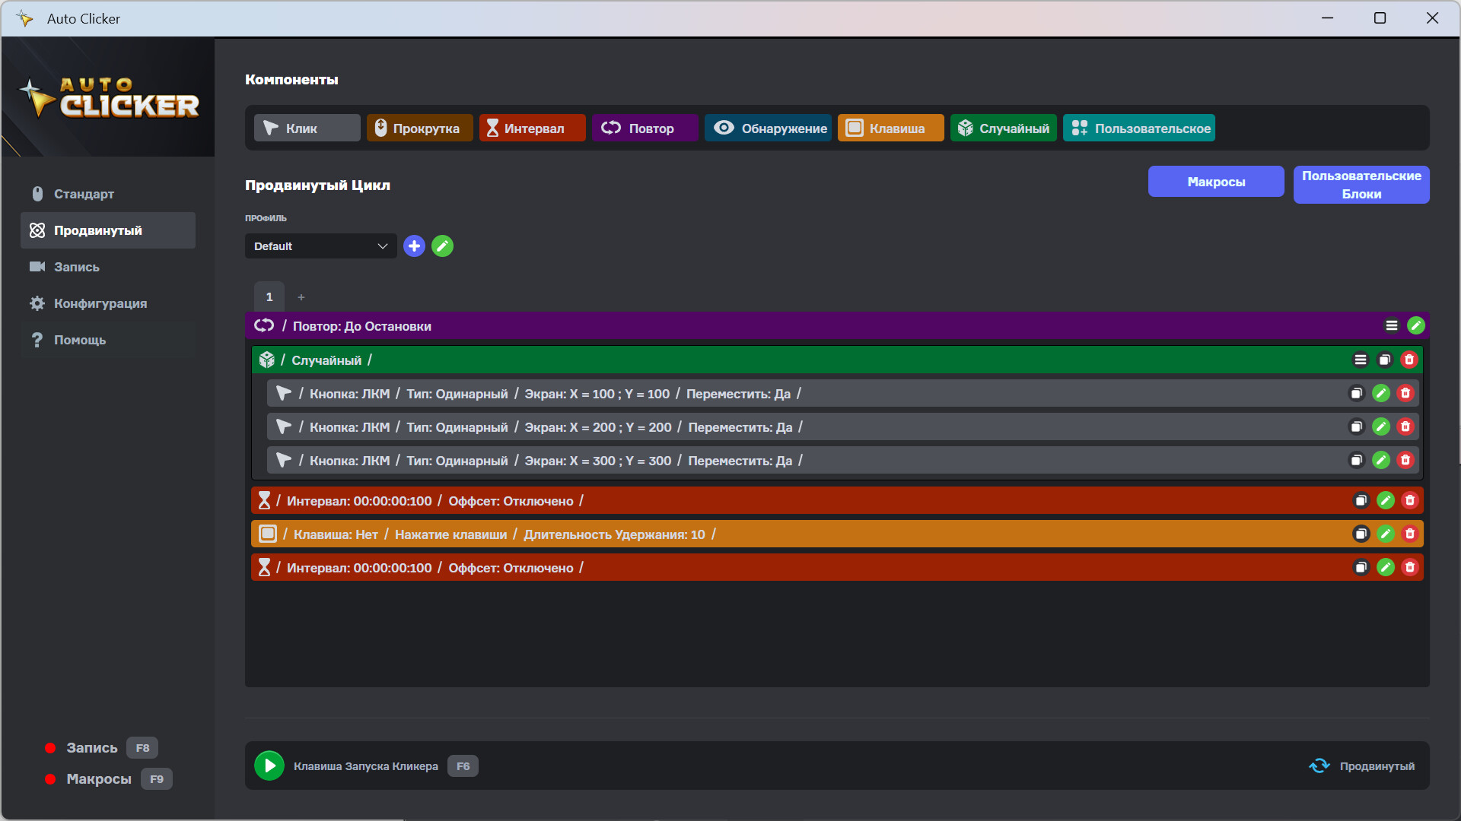Image resolution: width=1461 pixels, height=821 pixels.
Task: Open the menu on the Случайный block header
Action: click(x=1361, y=360)
